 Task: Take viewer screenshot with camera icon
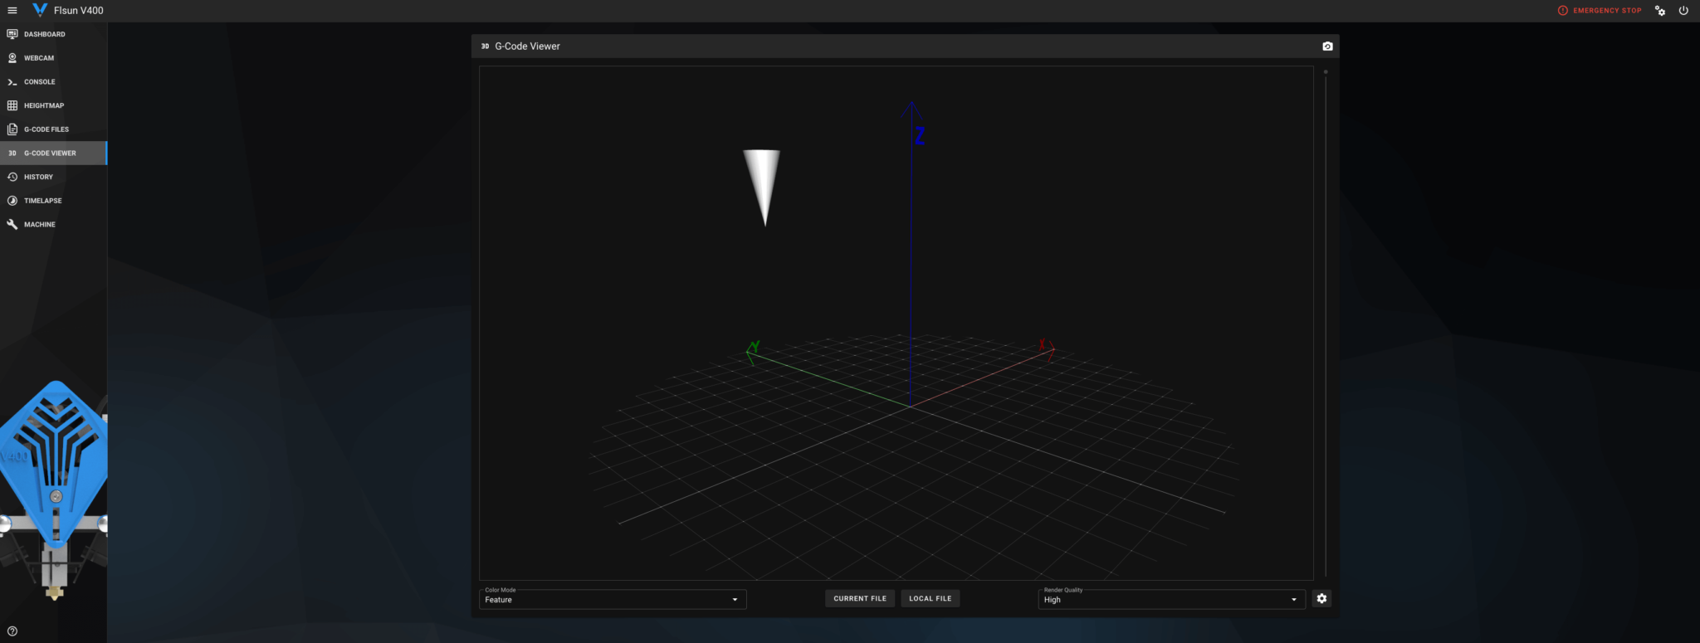click(x=1327, y=46)
